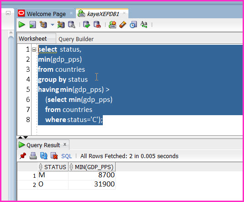Click the SQL link in results toolbar
The height and width of the screenshot is (202, 244).
[x=67, y=156]
